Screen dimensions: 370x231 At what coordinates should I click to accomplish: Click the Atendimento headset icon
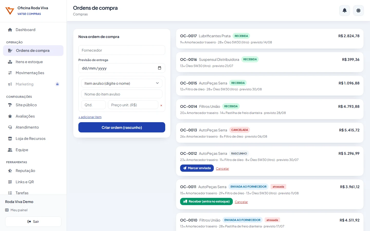[10, 127]
